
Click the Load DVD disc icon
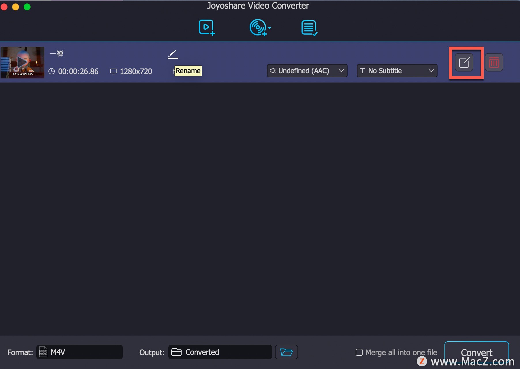[258, 28]
